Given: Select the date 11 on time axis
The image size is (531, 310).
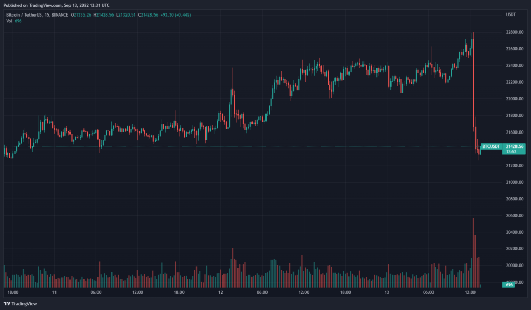Looking at the screenshot, I should click(54, 293).
